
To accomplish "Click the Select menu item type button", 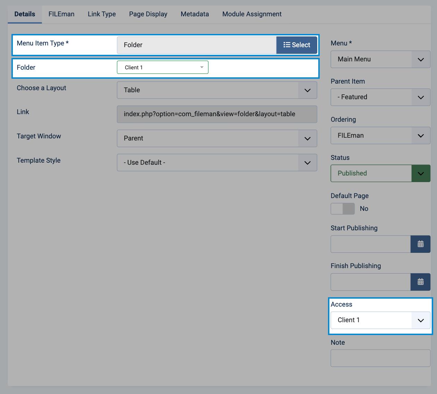I will coord(296,45).
